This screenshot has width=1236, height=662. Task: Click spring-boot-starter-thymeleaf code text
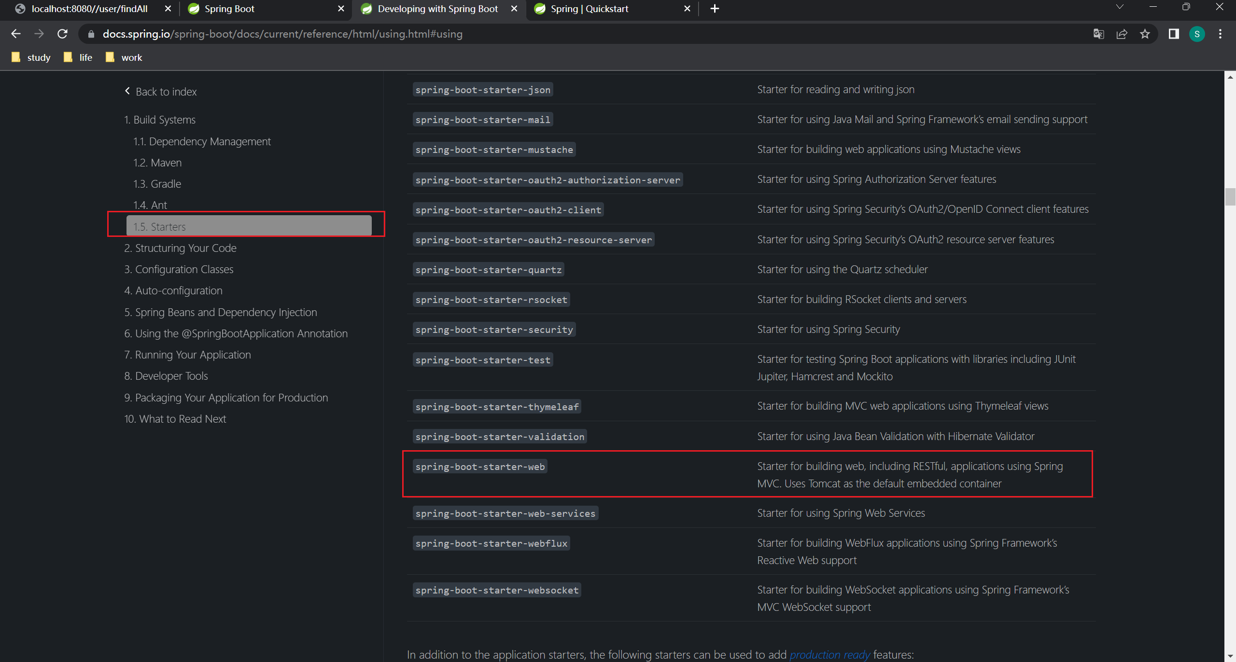497,407
